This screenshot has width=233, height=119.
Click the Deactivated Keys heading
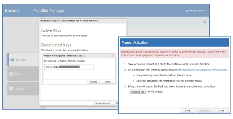point(56,45)
